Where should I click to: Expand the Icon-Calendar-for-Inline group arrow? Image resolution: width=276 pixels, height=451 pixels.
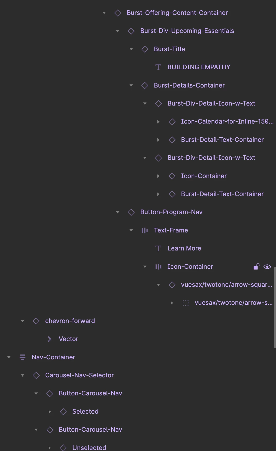click(158, 122)
